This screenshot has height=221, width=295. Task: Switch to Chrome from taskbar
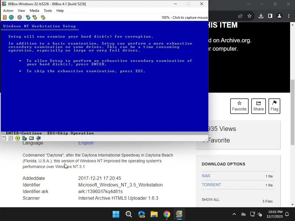(167, 214)
